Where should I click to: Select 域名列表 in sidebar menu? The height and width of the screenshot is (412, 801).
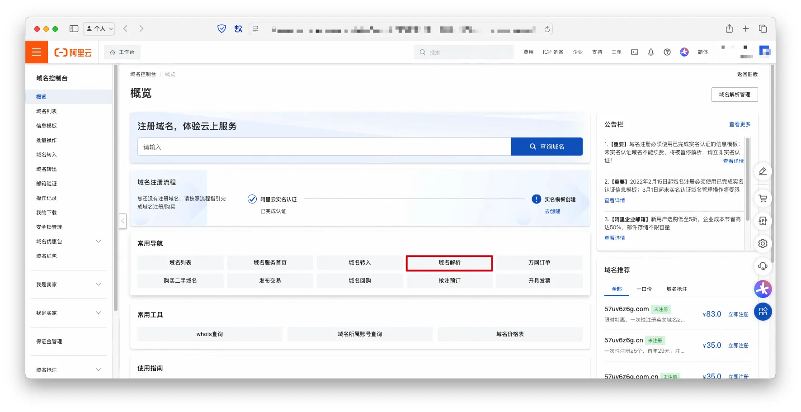[x=47, y=111]
